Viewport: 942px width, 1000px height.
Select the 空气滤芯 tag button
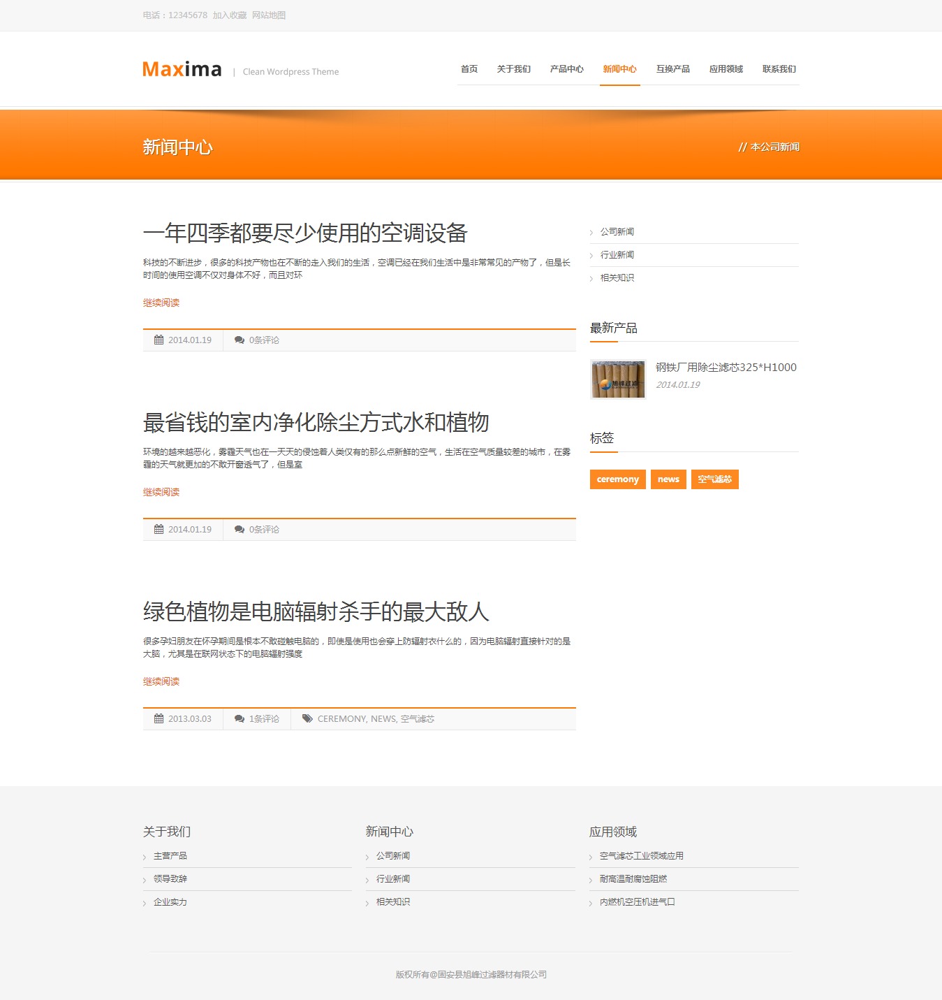tap(714, 479)
